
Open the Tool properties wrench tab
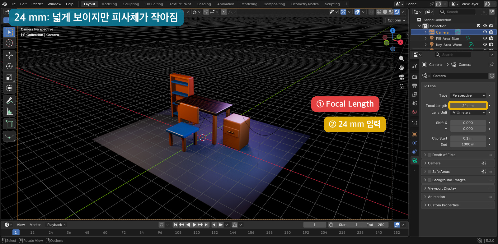pyautogui.click(x=415, y=66)
